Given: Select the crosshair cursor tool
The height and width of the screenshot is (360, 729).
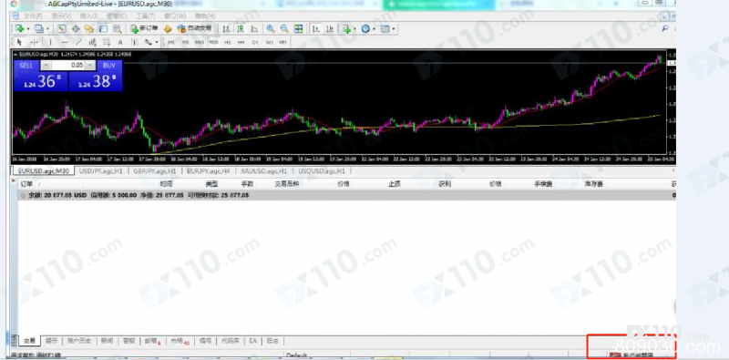Looking at the screenshot, I should tap(34, 42).
